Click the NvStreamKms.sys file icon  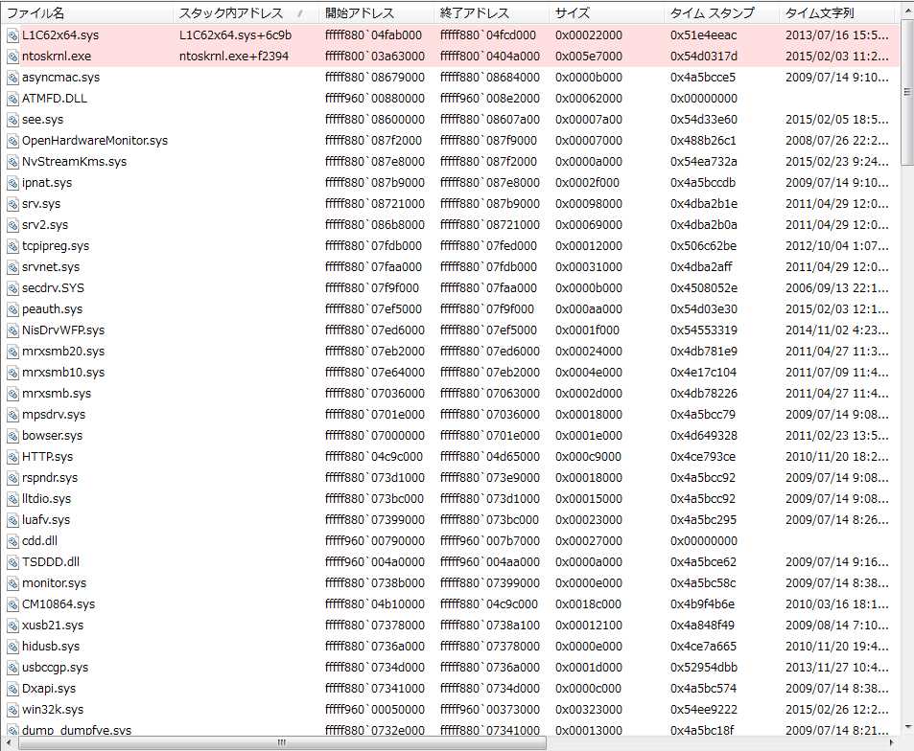(12, 162)
